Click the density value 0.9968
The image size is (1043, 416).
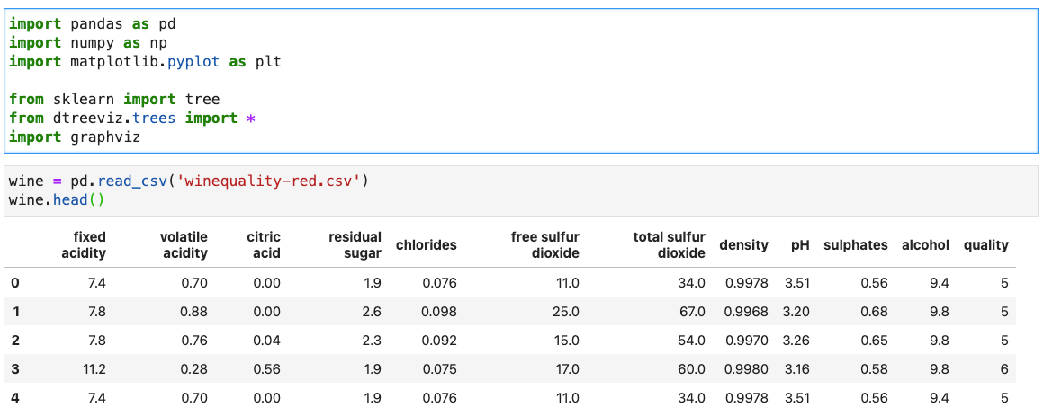746,312
